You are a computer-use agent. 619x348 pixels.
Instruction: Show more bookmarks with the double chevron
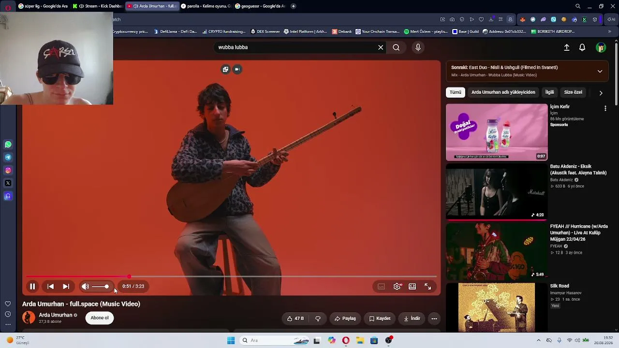(x=609, y=31)
